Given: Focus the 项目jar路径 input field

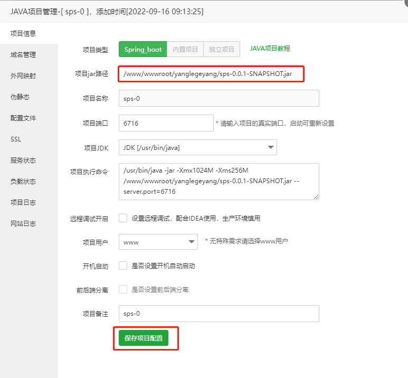Looking at the screenshot, I should pyautogui.click(x=212, y=74).
